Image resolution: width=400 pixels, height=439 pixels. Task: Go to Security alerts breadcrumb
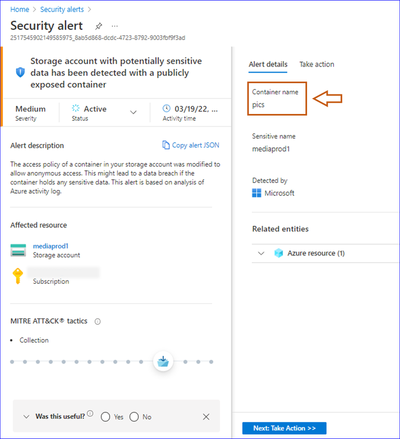(62, 9)
